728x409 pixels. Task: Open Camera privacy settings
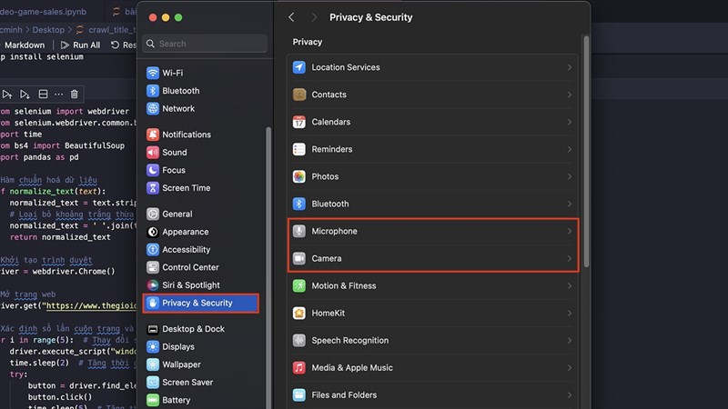433,258
